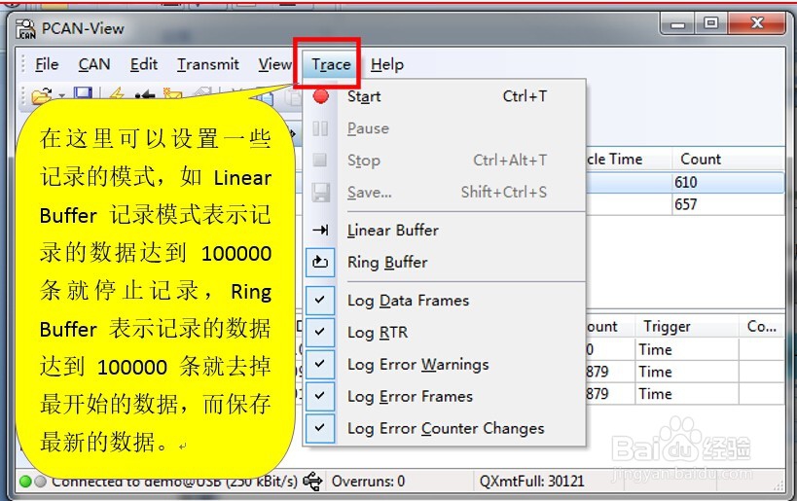
Task: Click the PCAN-View application icon in title bar
Action: coord(26,29)
